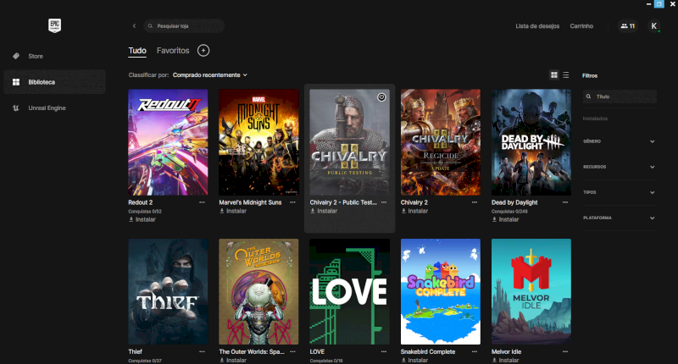Switch to grid view
The width and height of the screenshot is (678, 364).
click(x=554, y=75)
